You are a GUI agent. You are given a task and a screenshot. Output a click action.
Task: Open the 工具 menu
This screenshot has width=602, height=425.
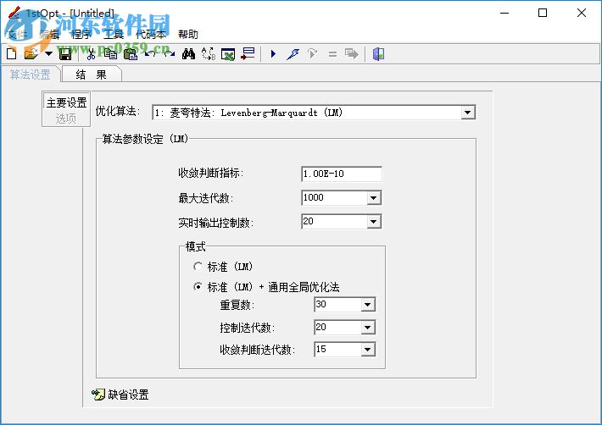(x=114, y=35)
